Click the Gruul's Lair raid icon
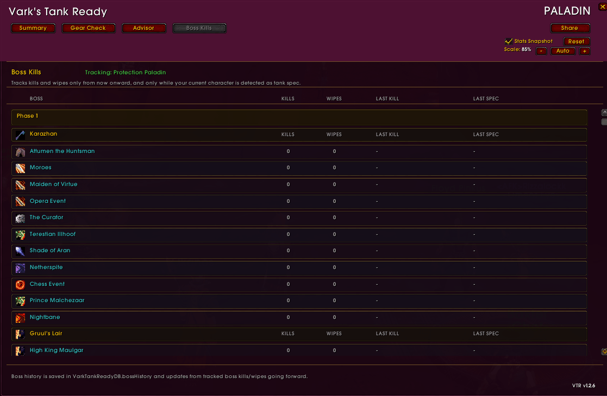607x396 pixels. (x=20, y=334)
